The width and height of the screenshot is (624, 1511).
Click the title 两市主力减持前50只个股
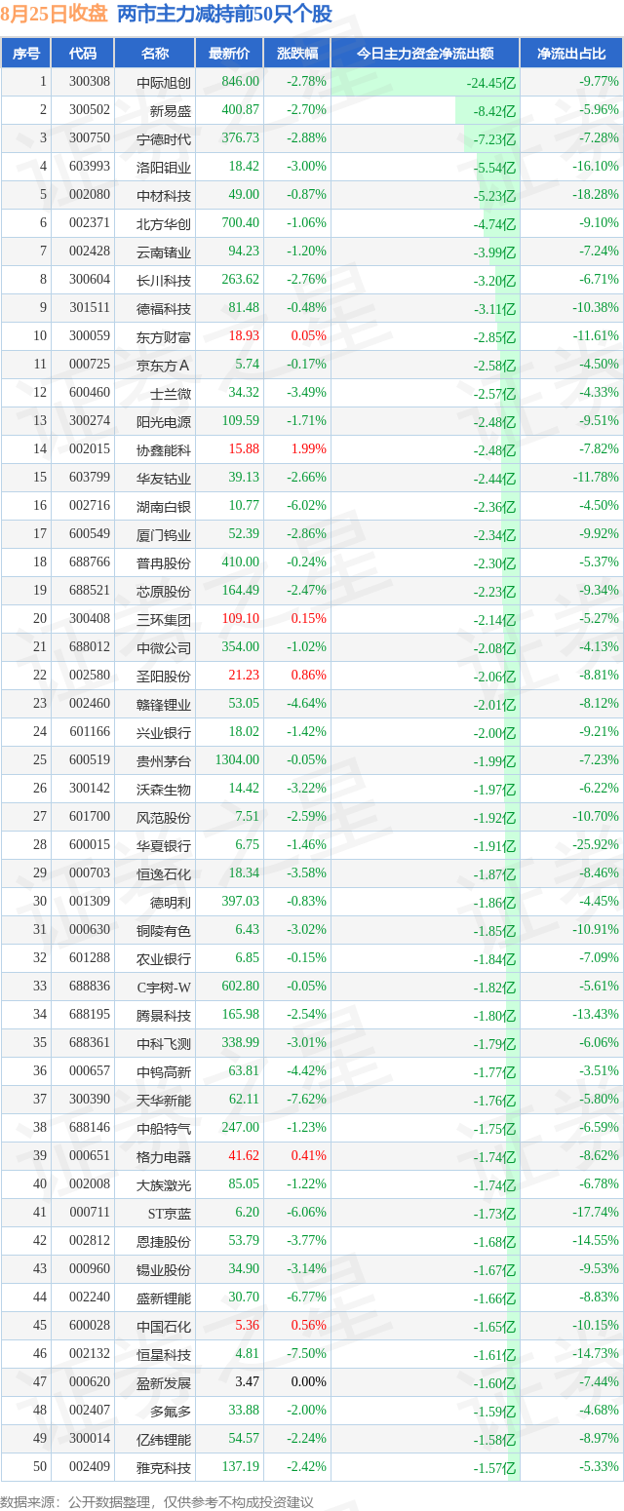pos(224,15)
